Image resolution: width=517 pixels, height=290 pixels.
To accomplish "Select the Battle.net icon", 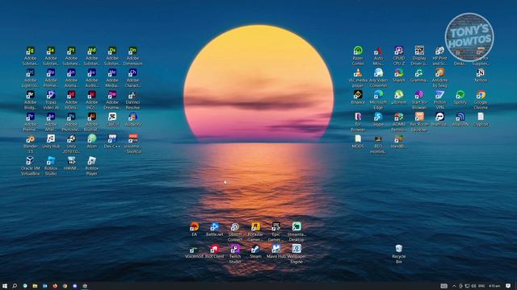I will [x=215, y=226].
